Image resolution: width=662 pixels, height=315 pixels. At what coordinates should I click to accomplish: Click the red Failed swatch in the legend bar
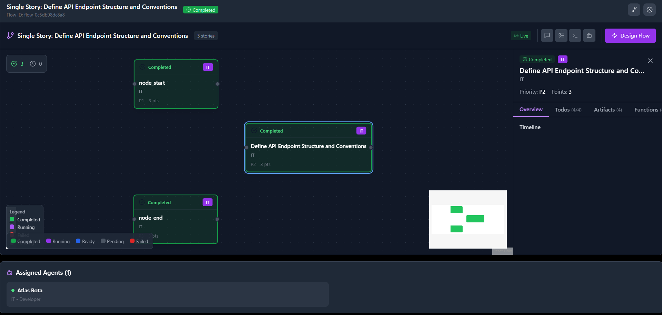[x=132, y=241]
